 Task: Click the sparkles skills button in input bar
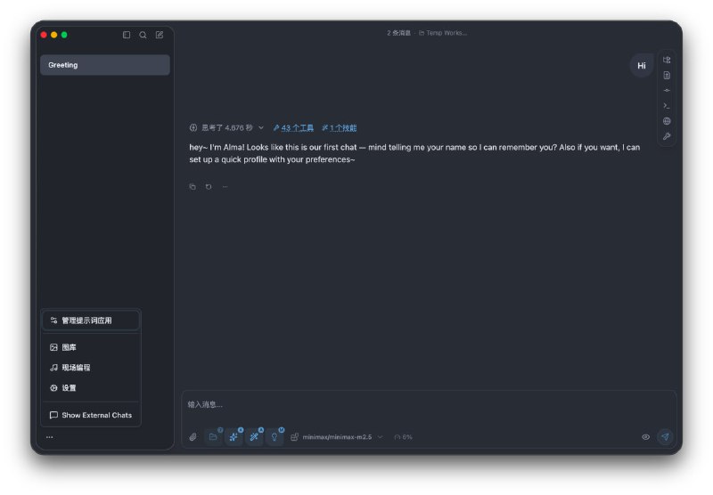[234, 437]
